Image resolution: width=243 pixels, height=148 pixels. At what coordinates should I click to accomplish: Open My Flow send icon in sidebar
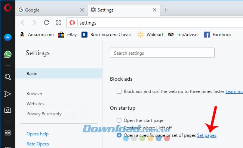pos(7,94)
